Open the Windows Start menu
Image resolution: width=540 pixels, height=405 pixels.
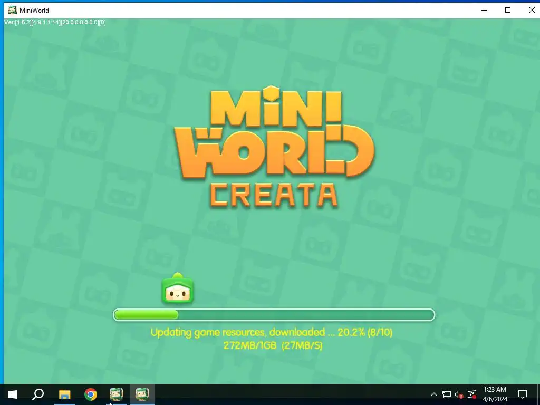coord(13,394)
